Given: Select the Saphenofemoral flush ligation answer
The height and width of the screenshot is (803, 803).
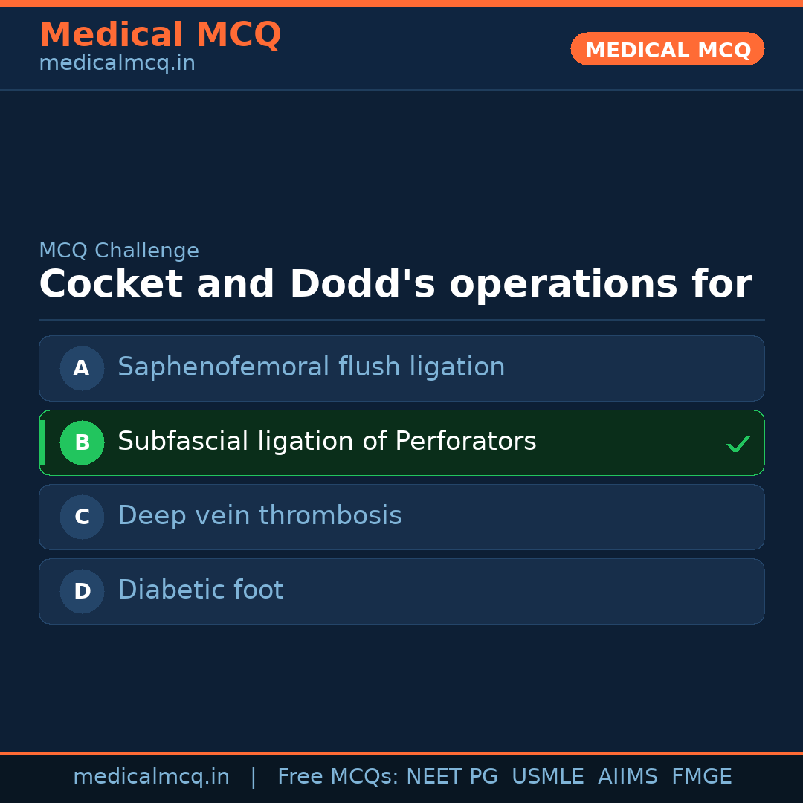Looking at the screenshot, I should point(311,367).
